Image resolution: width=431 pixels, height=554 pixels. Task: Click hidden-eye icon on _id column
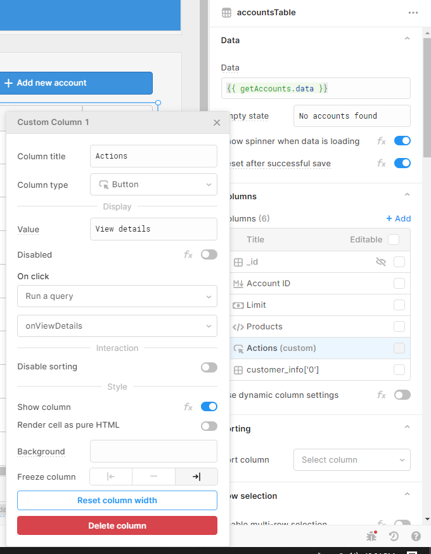click(x=381, y=261)
